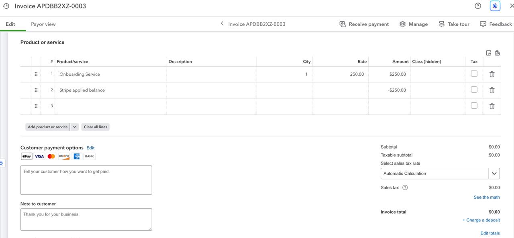Click the Onboarding Service product cell
This screenshot has height=238, width=514.
click(111, 74)
